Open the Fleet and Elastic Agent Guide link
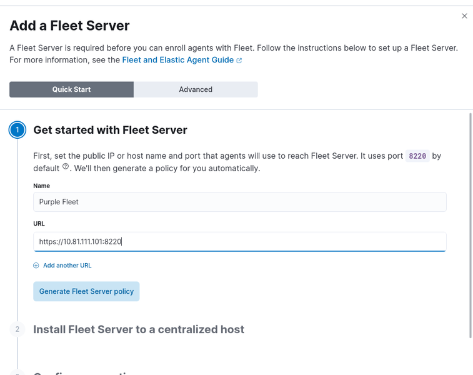 (177, 60)
